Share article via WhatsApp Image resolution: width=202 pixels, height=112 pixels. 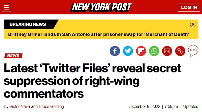154,51
